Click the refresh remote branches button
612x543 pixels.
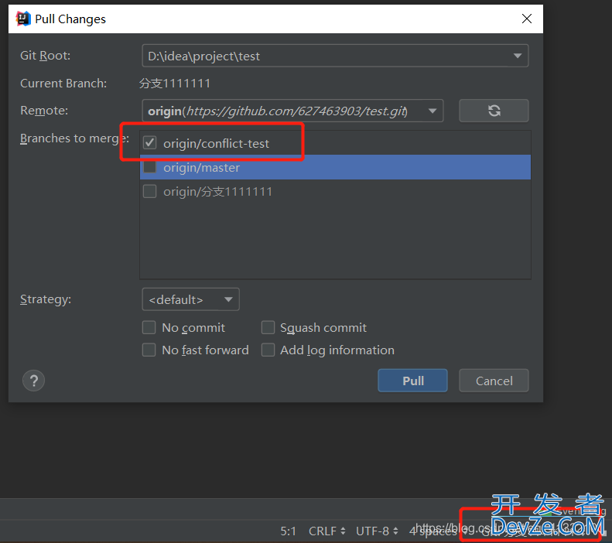coord(494,111)
